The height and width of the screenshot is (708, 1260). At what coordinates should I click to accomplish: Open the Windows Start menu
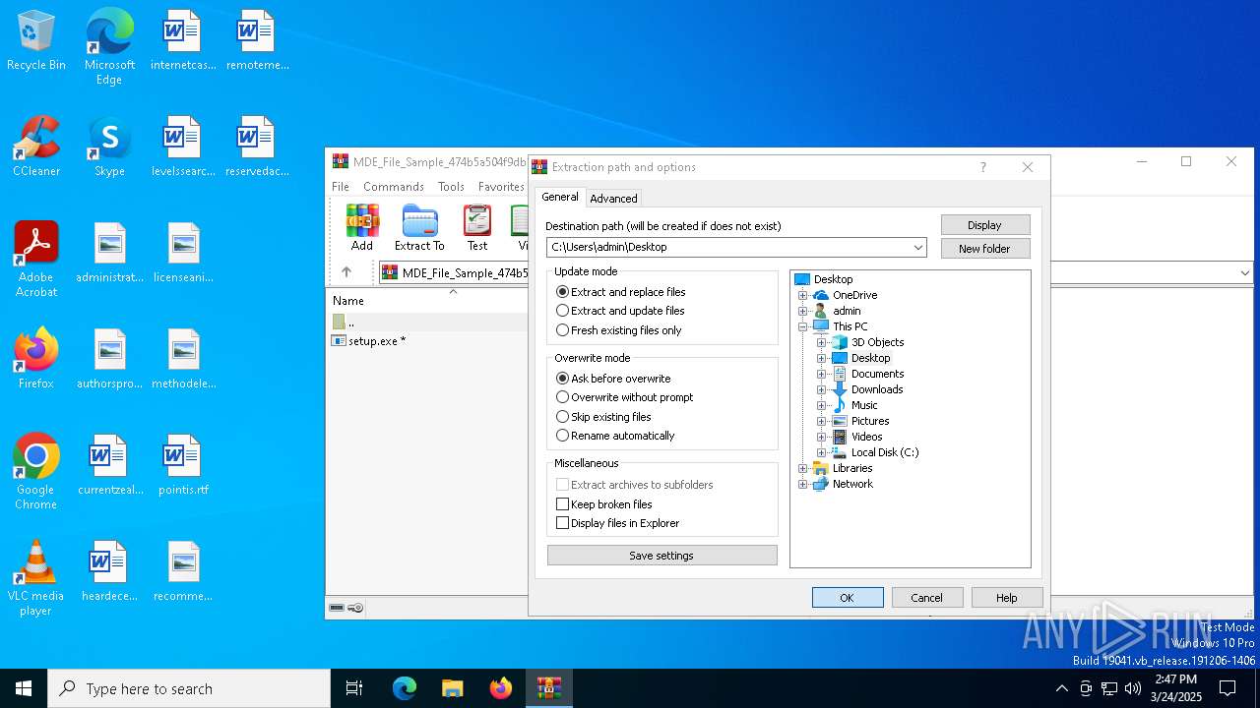tap(24, 688)
